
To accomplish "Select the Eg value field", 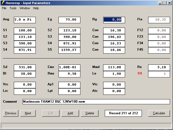I will 69,20.
